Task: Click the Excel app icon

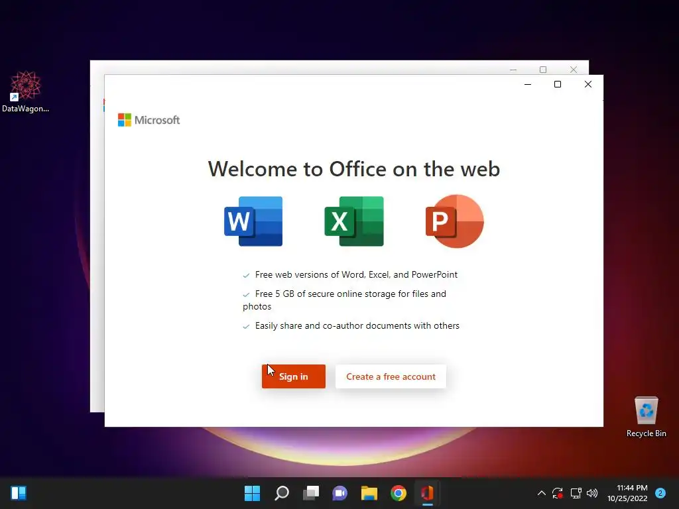Action: pyautogui.click(x=354, y=221)
